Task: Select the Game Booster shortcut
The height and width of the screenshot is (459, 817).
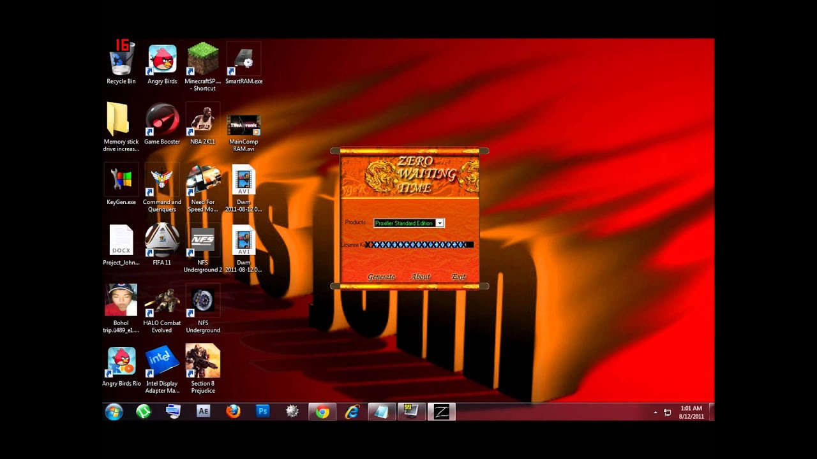Action: tap(162, 123)
